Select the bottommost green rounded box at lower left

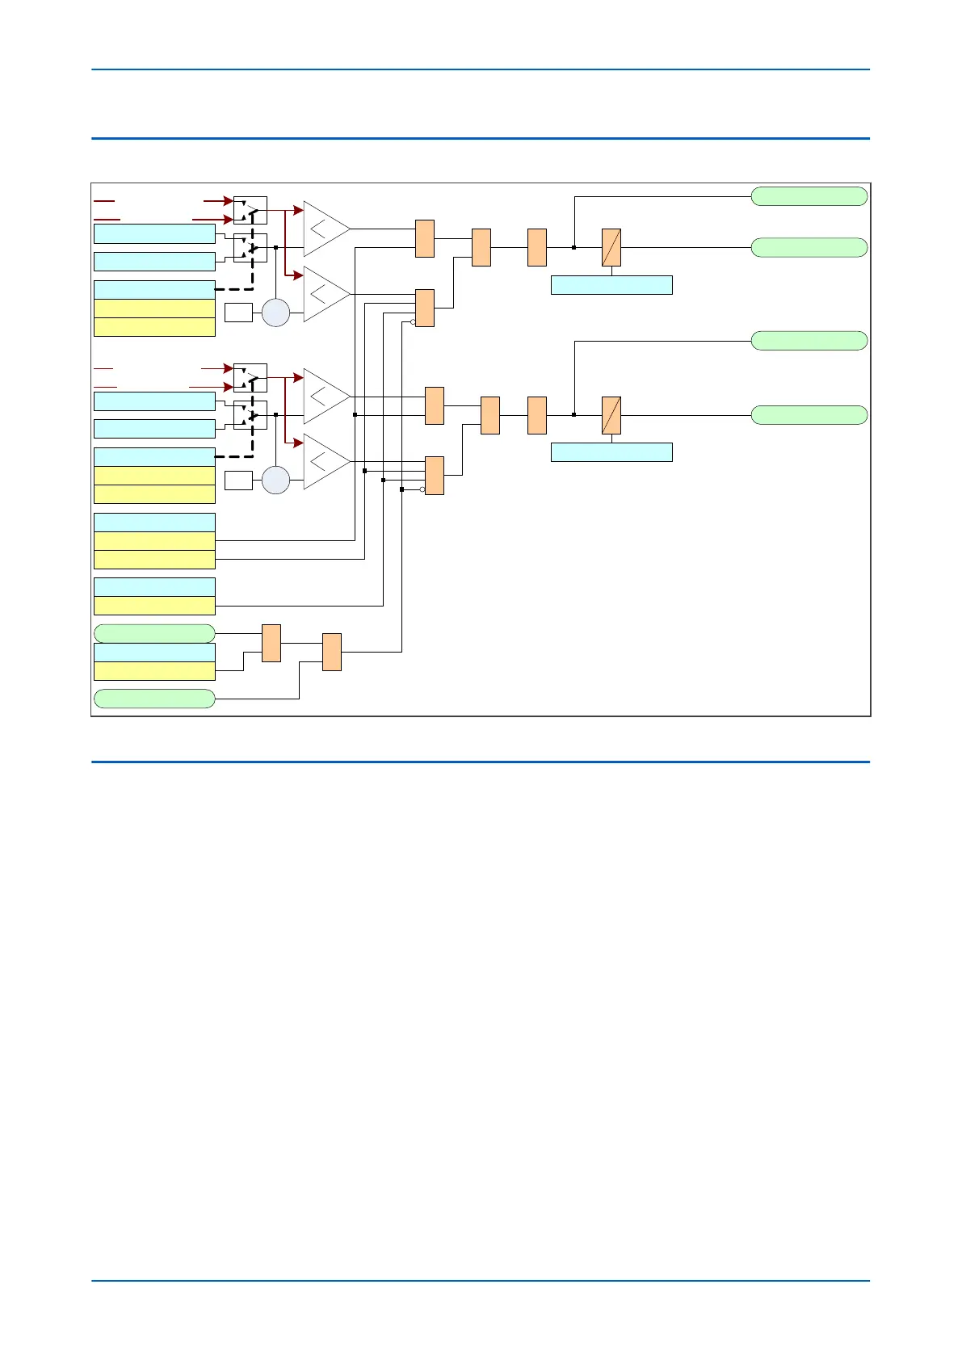coord(155,699)
